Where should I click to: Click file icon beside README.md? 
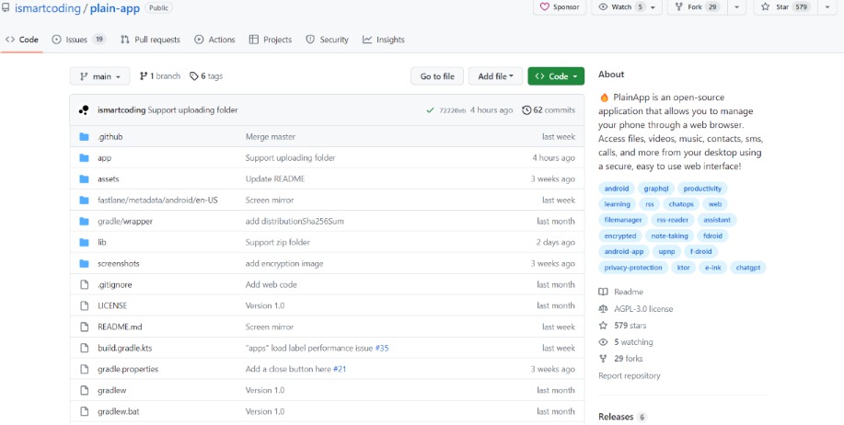coord(84,327)
